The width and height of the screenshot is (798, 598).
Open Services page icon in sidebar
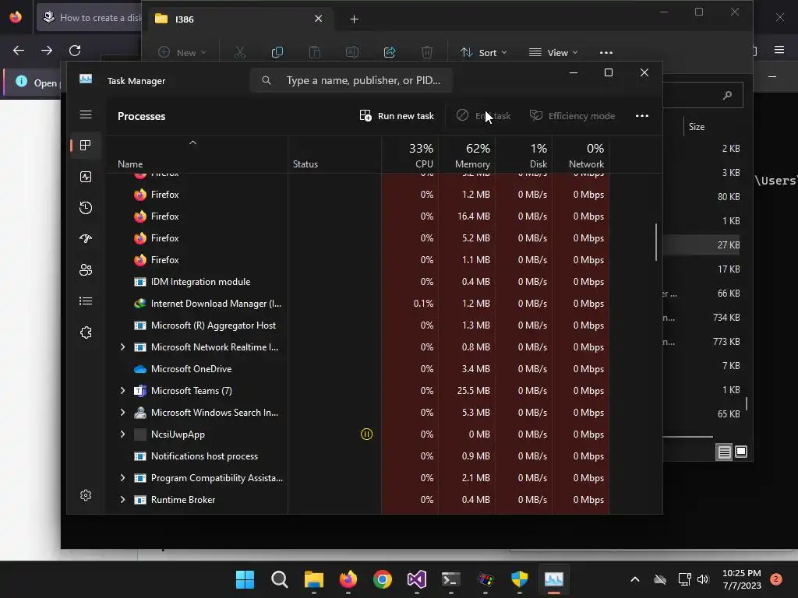click(86, 332)
